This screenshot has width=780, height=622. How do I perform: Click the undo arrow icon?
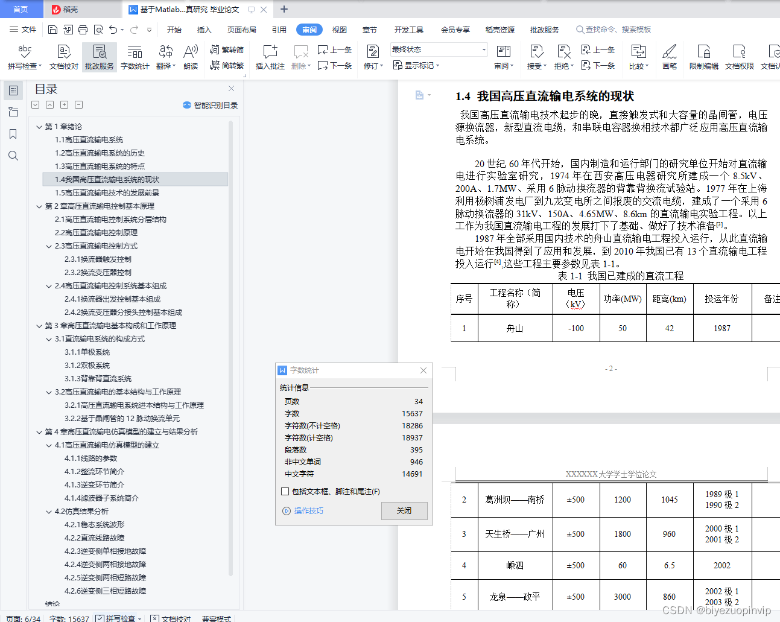(x=113, y=30)
